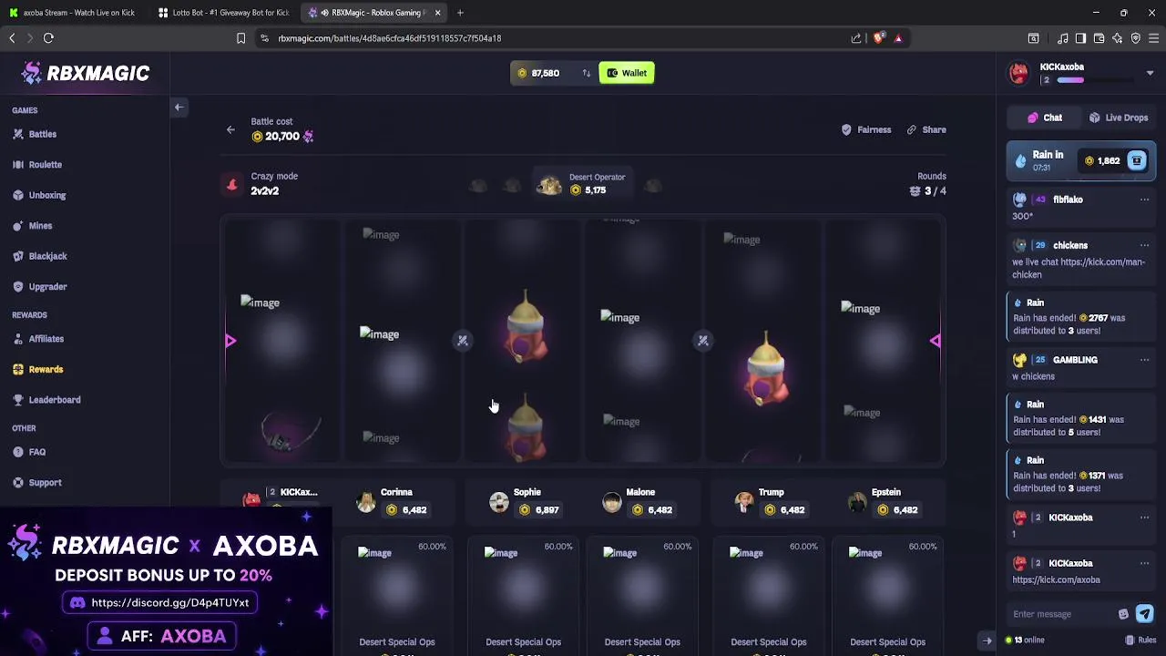
Task: Switch to Live Drops tab
Action: (x=1119, y=118)
